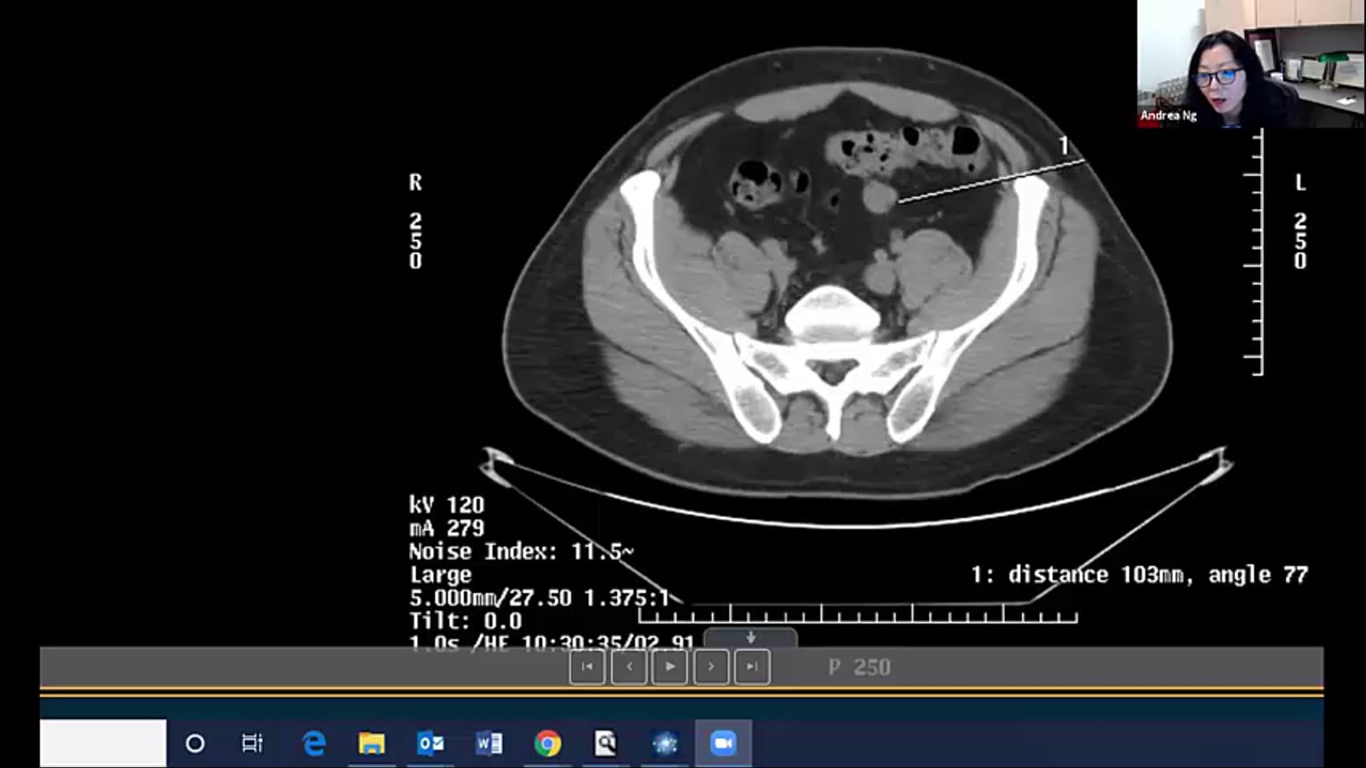
Task: Click the distance 103mm annotation text
Action: coord(1138,573)
